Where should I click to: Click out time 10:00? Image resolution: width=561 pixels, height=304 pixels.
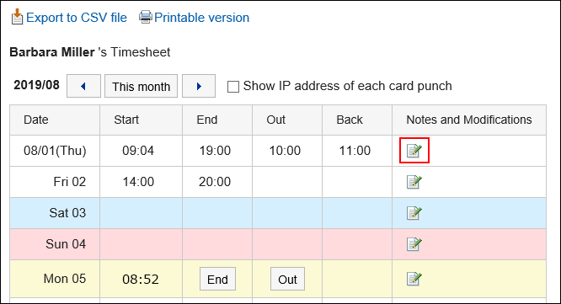285,151
